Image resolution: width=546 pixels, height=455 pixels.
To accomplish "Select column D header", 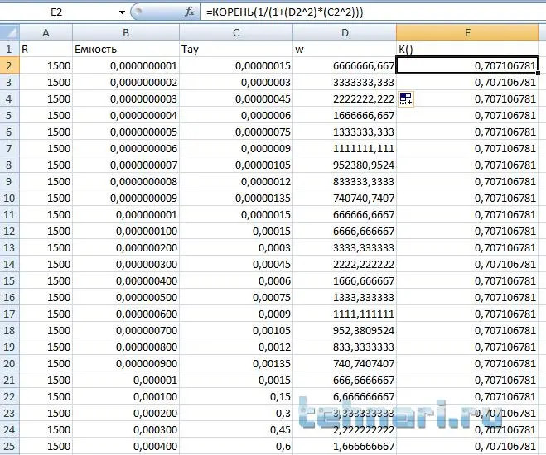I will pyautogui.click(x=345, y=32).
